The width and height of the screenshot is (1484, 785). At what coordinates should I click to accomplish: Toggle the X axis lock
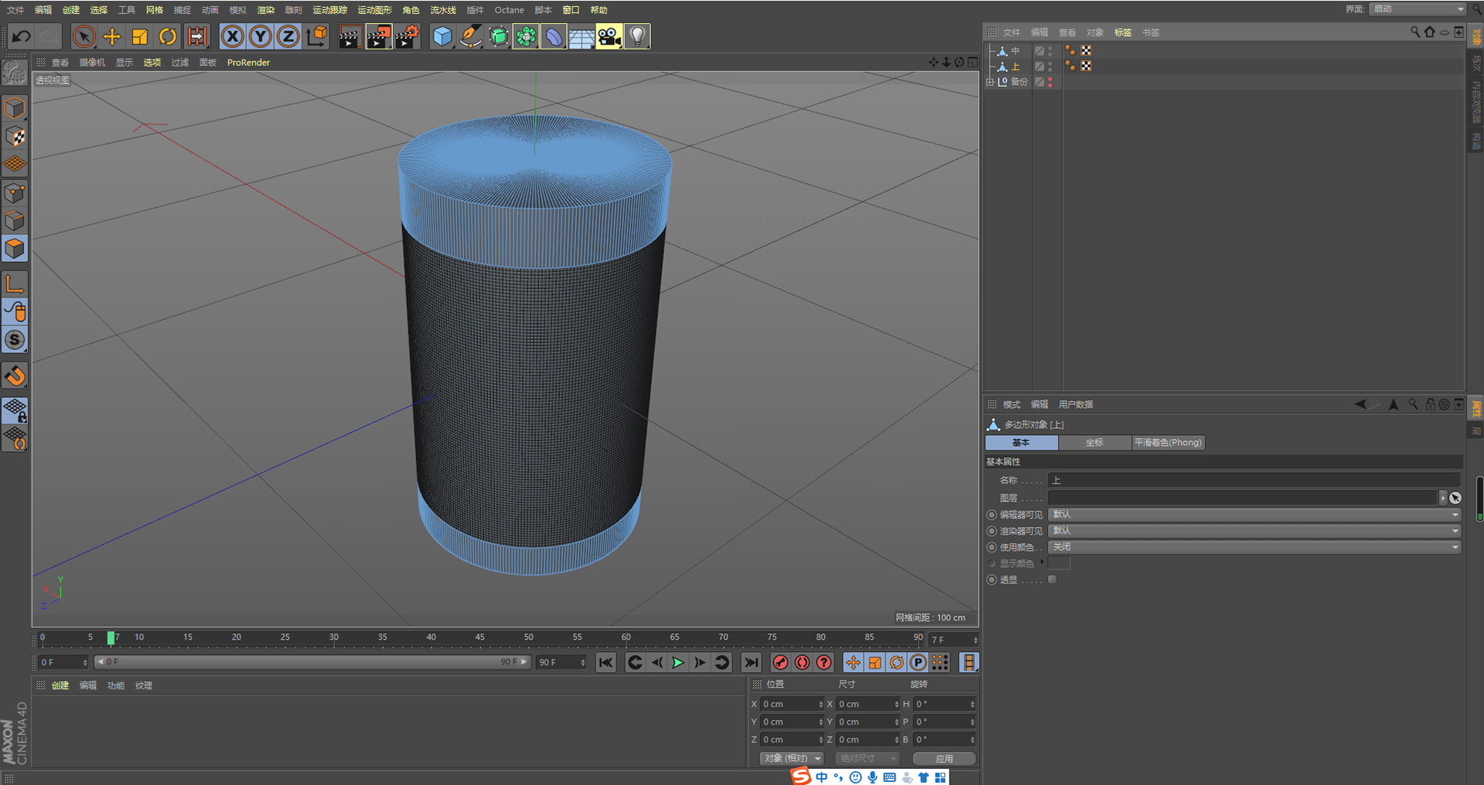232,36
